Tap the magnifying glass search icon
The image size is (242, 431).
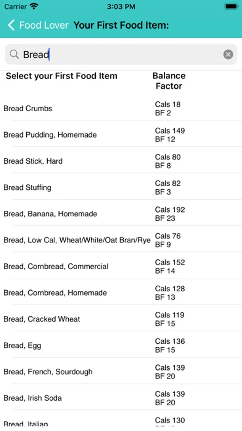(14, 55)
